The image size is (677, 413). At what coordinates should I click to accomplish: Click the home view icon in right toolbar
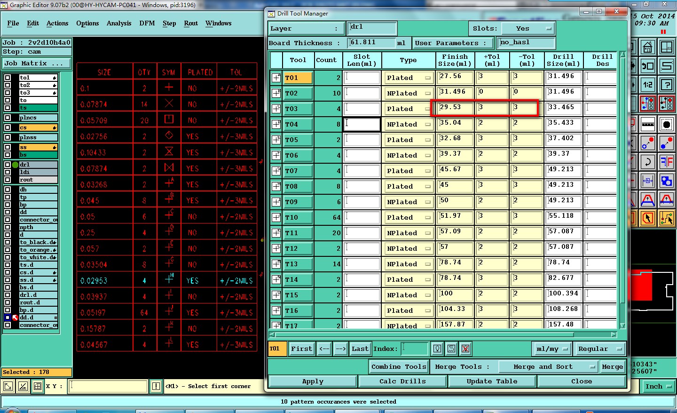tap(647, 47)
